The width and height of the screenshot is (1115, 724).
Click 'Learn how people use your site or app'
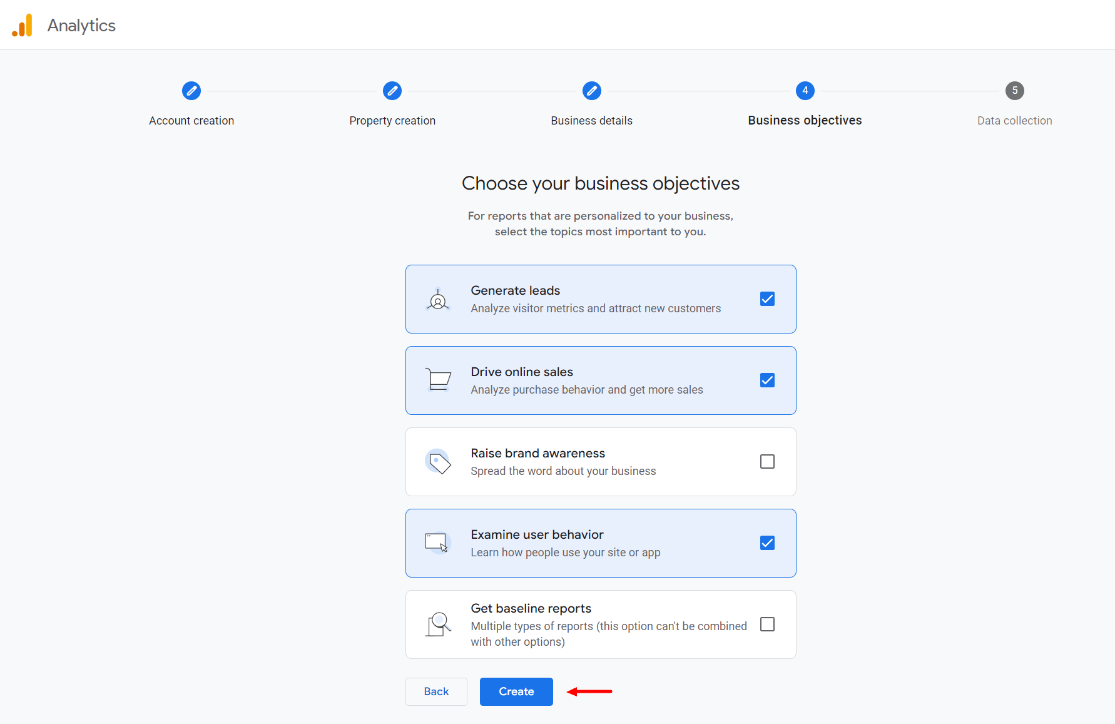pyautogui.click(x=566, y=553)
